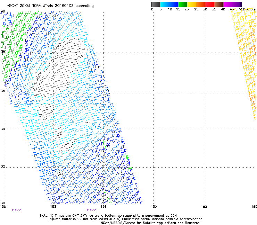
Task: Click the NOAA/NESDIS credit line
Action: pyautogui.click(x=150, y=223)
